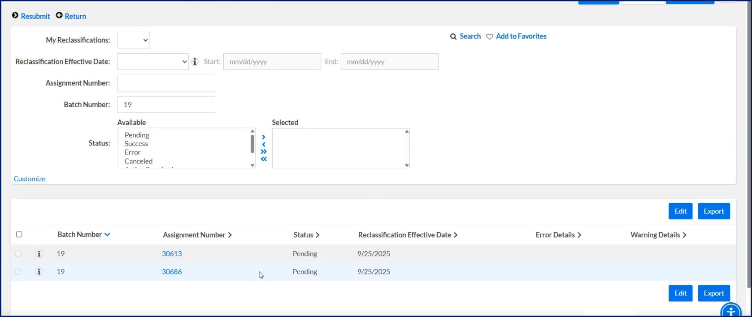
Task: Click Pending status in the 30613 row
Action: point(305,254)
